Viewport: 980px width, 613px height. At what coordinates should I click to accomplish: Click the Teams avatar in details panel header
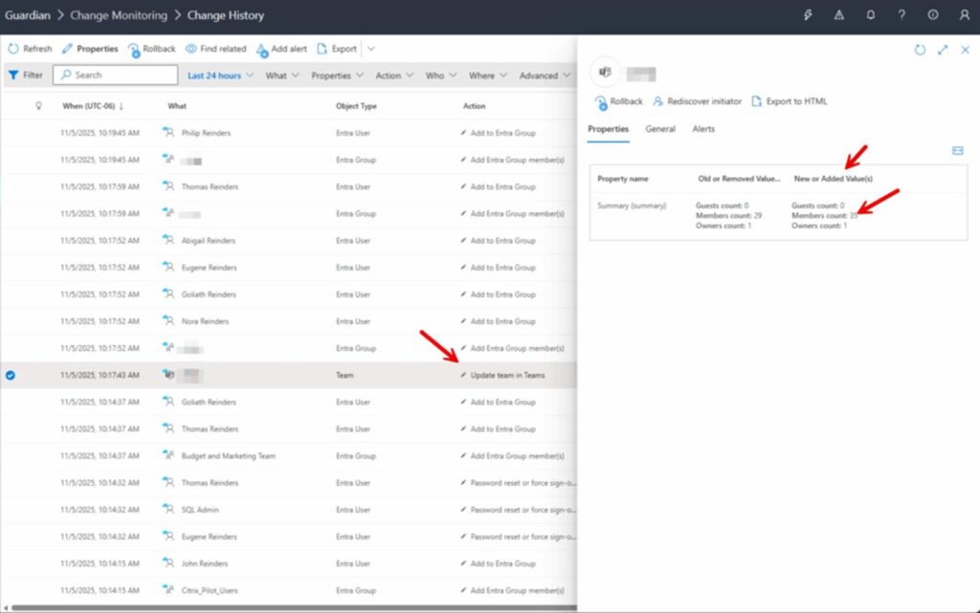pos(605,73)
